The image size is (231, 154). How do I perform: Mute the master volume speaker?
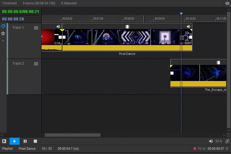point(211,141)
